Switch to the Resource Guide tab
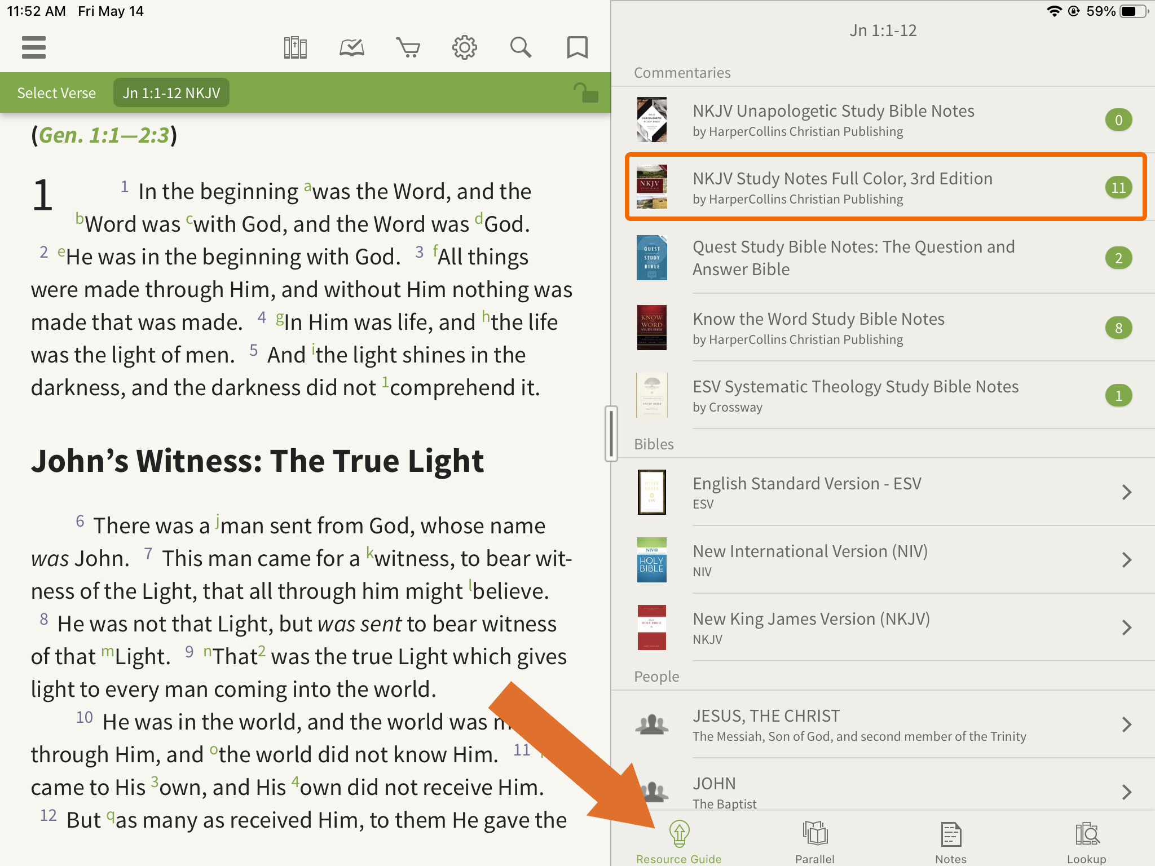Screen dimensions: 1155x866 pyautogui.click(x=679, y=842)
